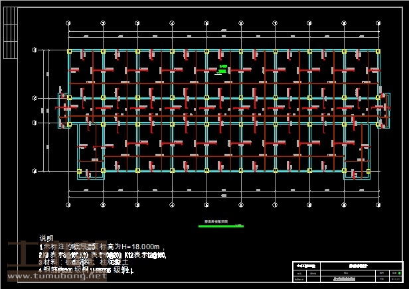This screenshot has width=409, height=289.
Task: Select the green highlighted annotation inside the plan
Action: pos(223,69)
